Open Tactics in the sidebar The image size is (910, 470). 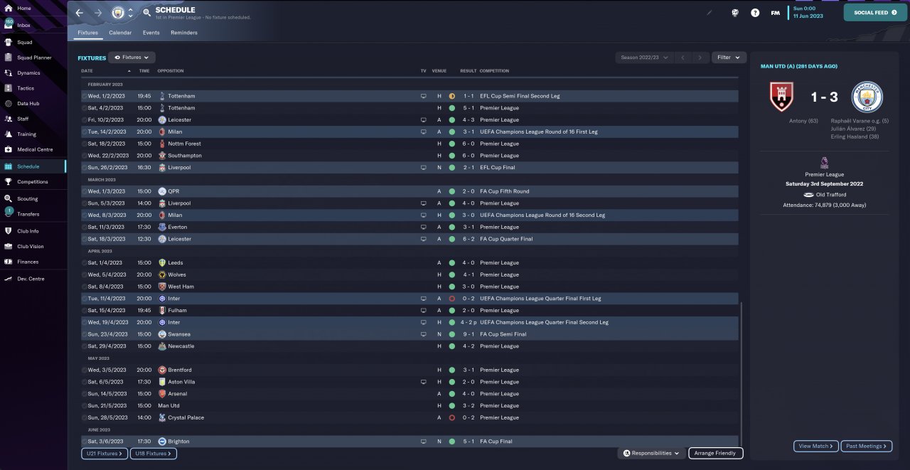[x=33, y=88]
